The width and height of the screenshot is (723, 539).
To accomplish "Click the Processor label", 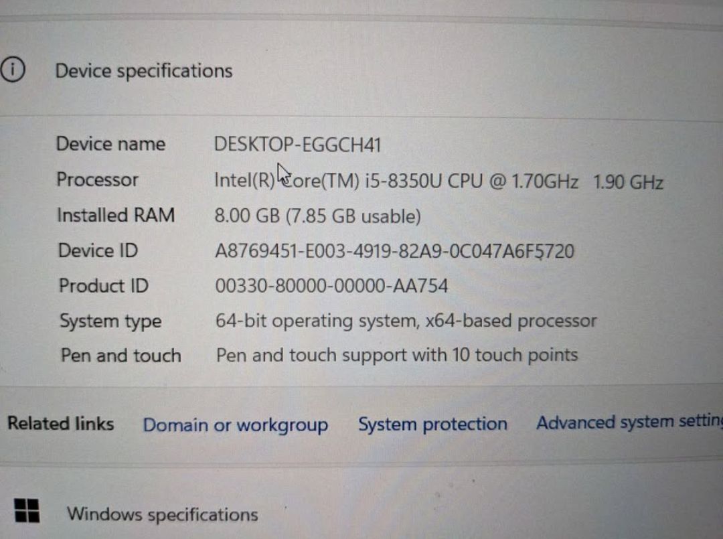I will pyautogui.click(x=97, y=179).
